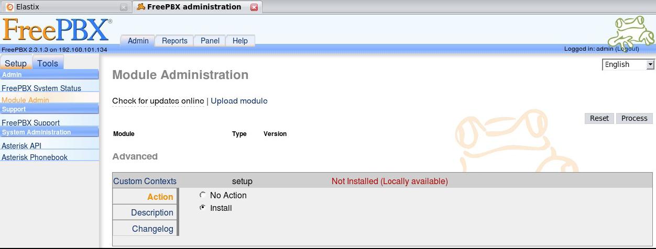Viewport: 656px width, 249px height.
Task: Click the FreePBX logo
Action: coord(56,30)
